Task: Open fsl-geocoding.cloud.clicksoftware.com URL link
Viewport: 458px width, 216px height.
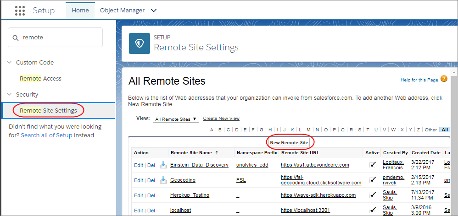Action: pyautogui.click(x=321, y=180)
